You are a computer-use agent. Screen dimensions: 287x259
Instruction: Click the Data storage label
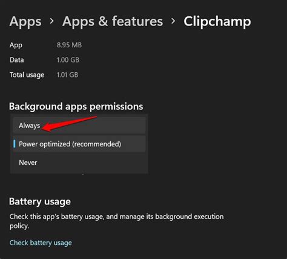[17, 60]
